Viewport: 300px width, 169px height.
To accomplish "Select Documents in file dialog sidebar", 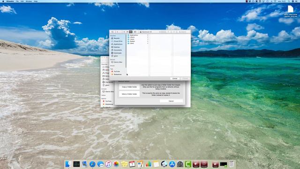I will 118,50.
